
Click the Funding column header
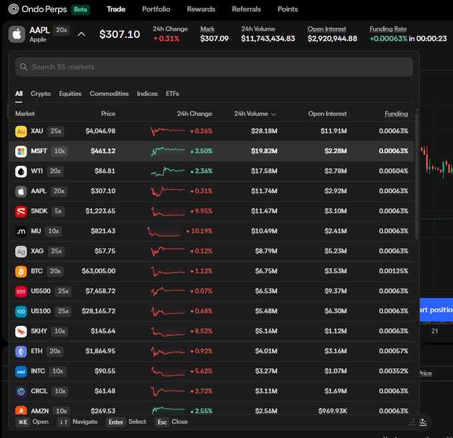(396, 113)
